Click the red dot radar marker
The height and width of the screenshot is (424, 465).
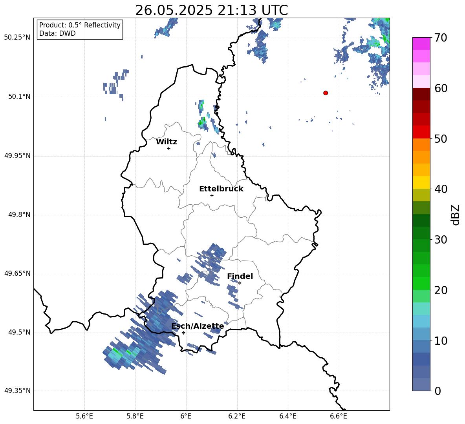[326, 93]
